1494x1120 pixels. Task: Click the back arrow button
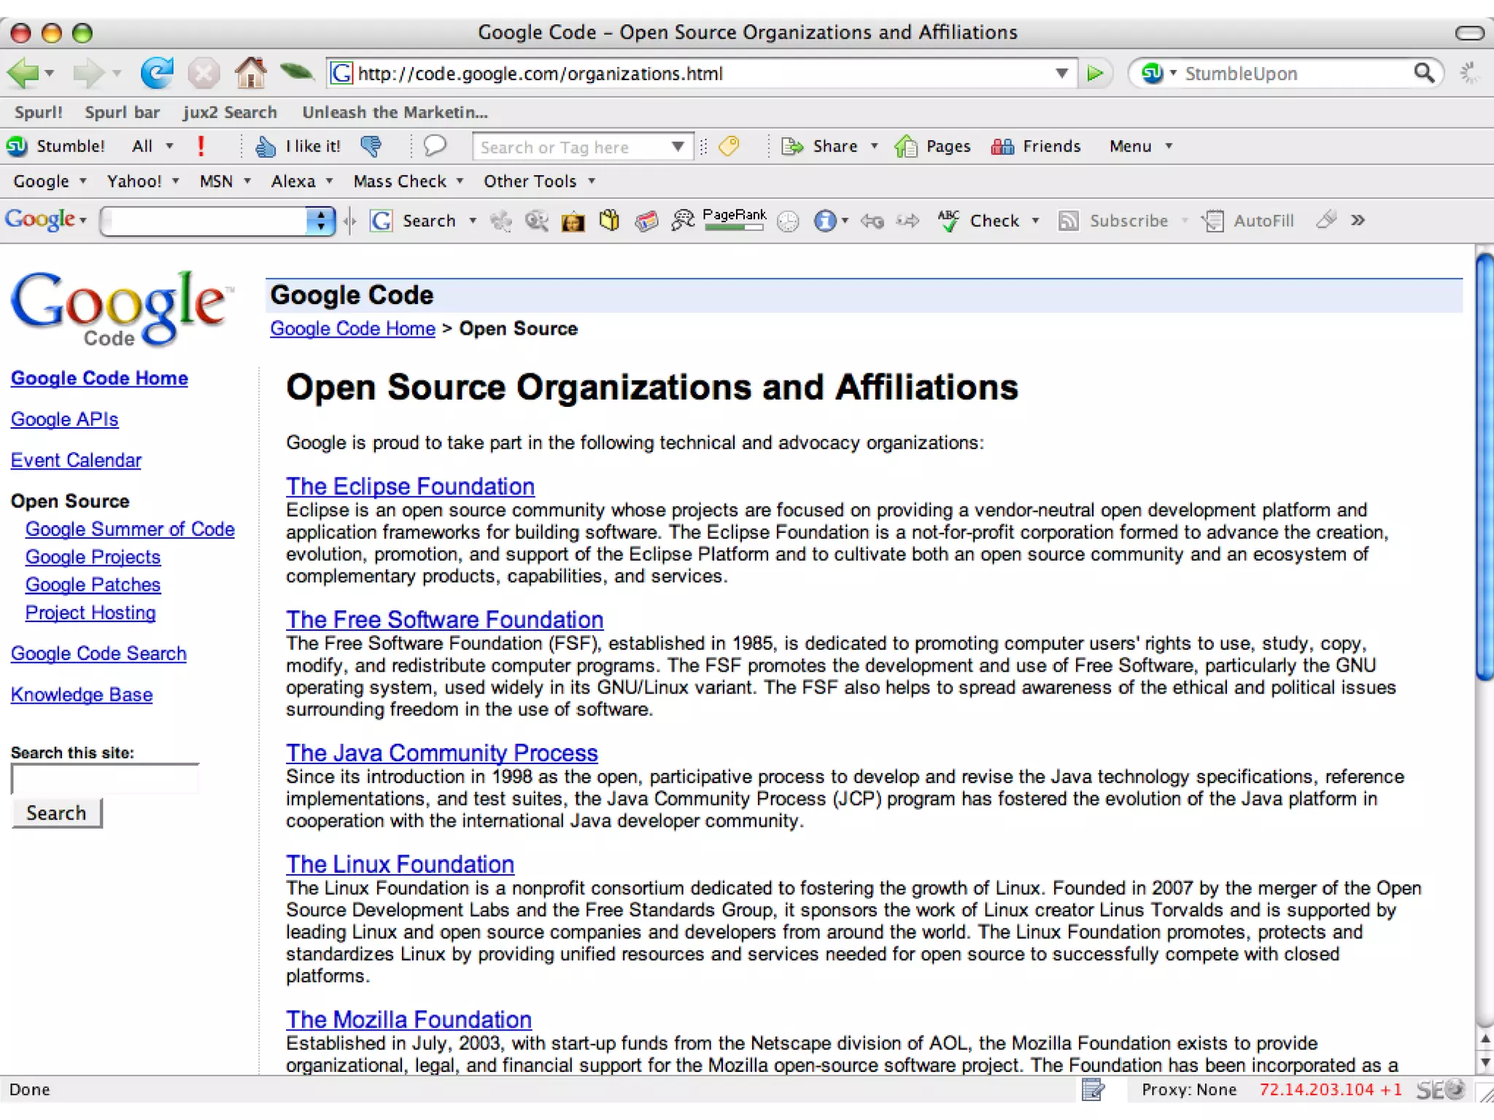22,73
